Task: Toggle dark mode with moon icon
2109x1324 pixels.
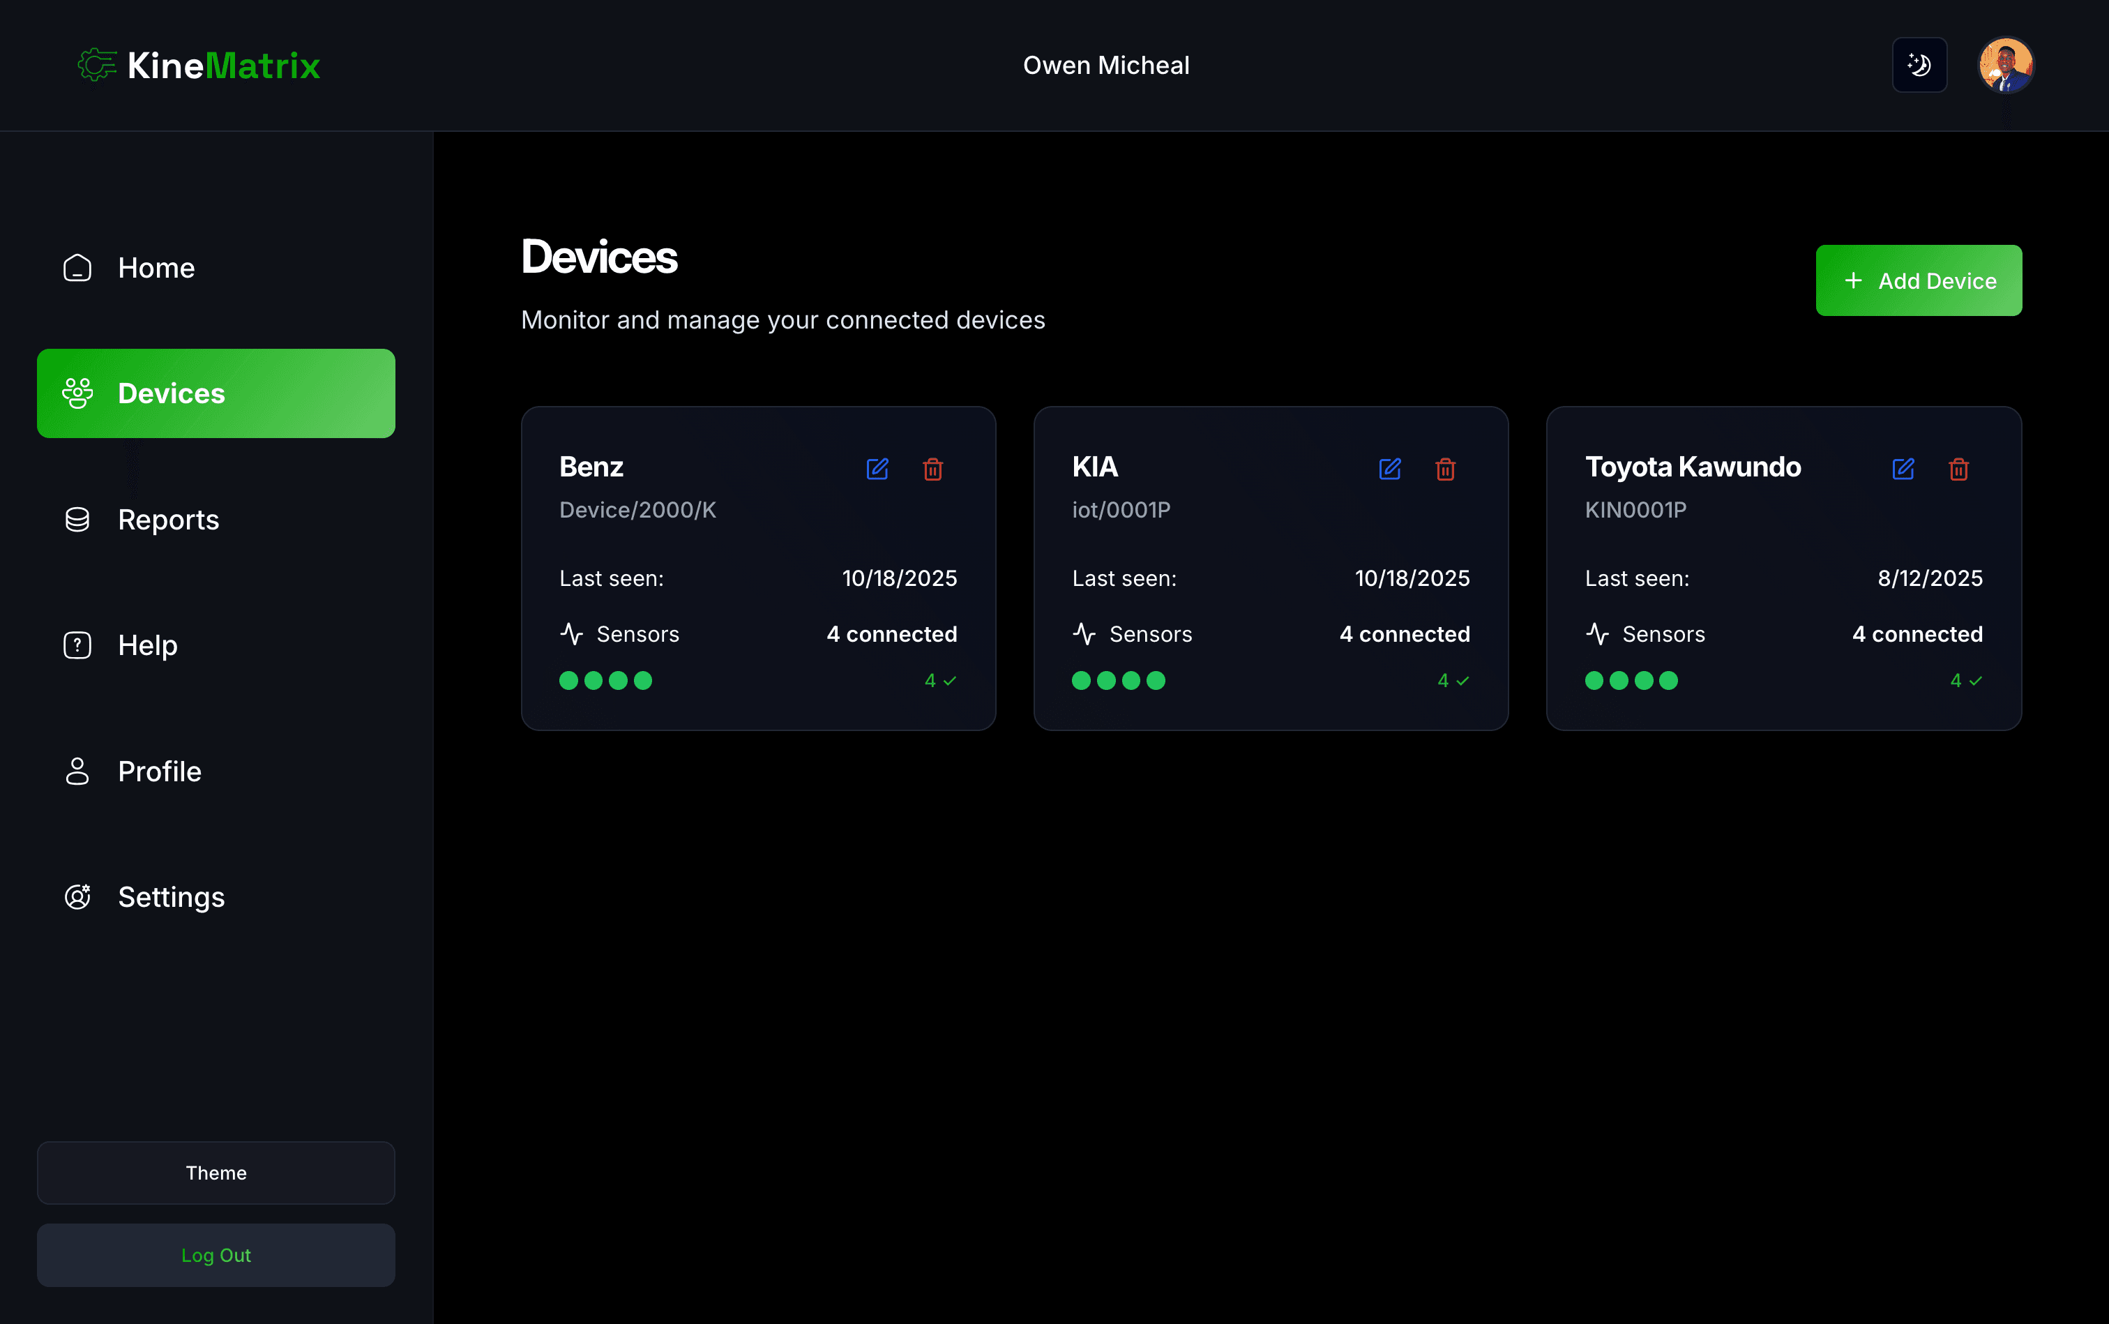Action: pos(1919,65)
